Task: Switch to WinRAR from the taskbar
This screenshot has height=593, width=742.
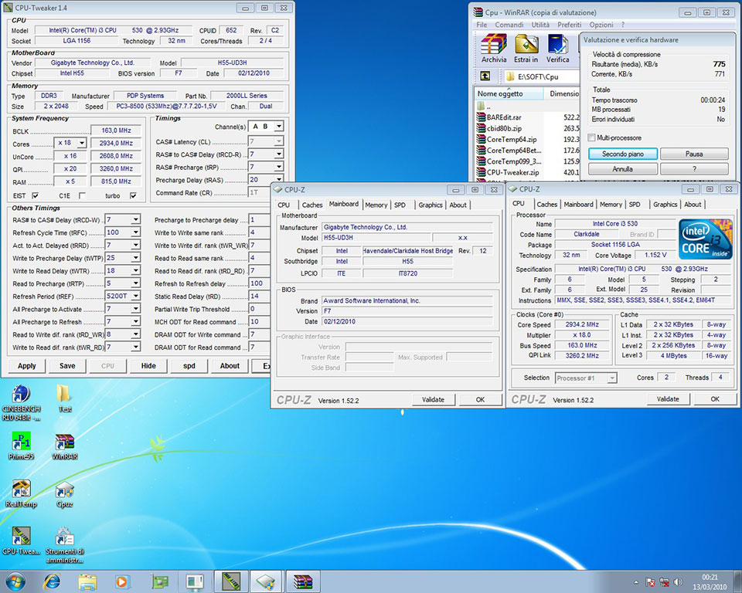Action: (x=302, y=581)
